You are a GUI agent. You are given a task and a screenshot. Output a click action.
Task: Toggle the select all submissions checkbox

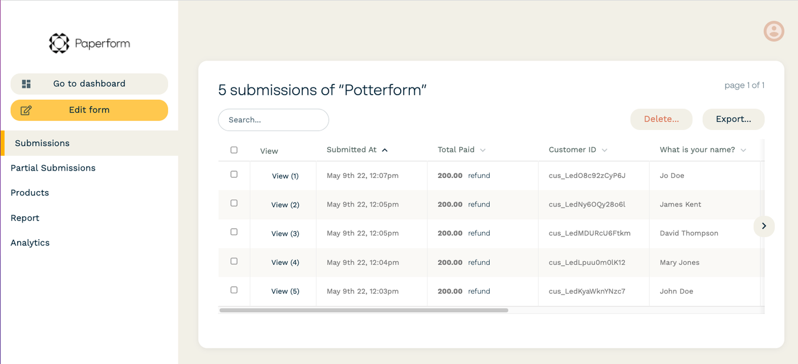pos(234,150)
